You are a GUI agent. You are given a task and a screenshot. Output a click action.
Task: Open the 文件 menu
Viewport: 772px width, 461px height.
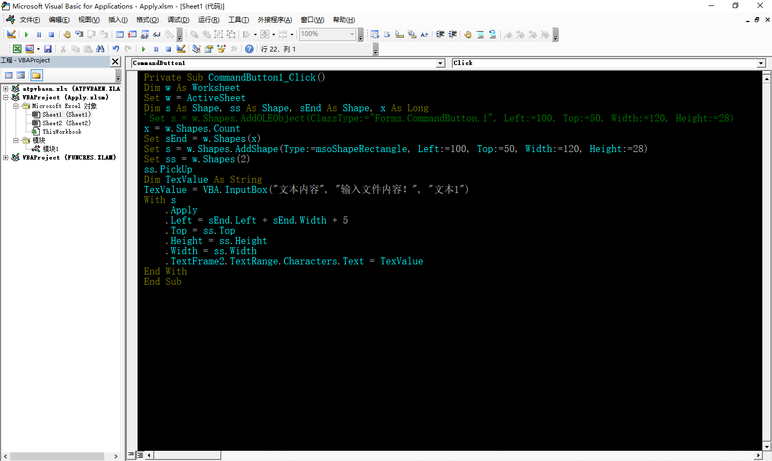[30, 20]
